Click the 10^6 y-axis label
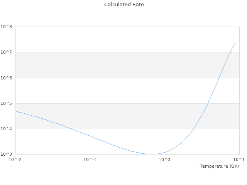The width and height of the screenshot is (247, 185). click(6, 78)
